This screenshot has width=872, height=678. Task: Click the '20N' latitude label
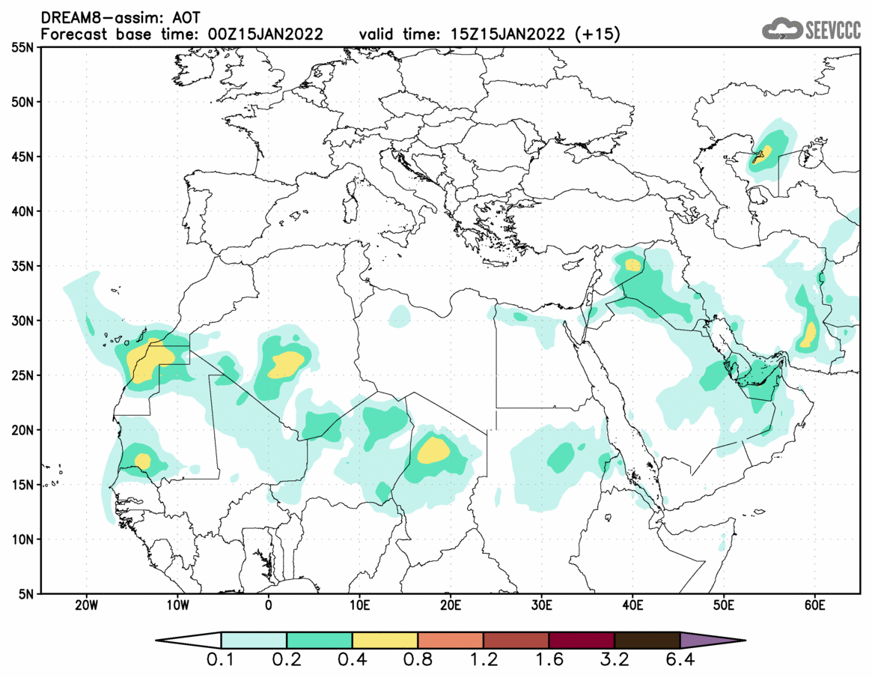(22, 430)
